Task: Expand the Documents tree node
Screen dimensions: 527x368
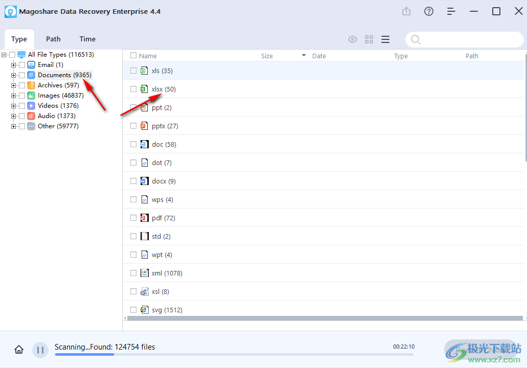Action: coord(13,75)
